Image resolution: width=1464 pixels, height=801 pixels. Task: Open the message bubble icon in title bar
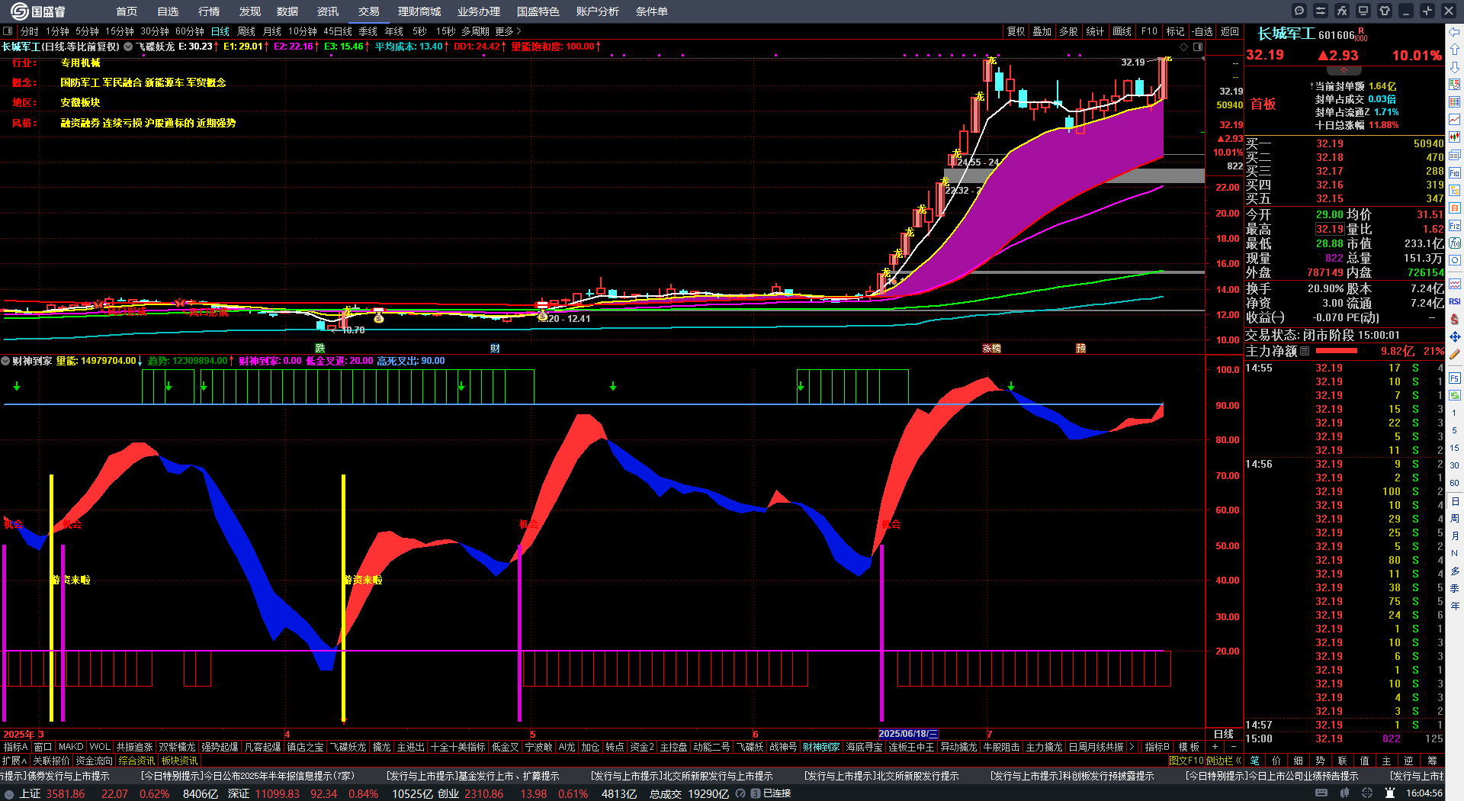coord(1299,11)
